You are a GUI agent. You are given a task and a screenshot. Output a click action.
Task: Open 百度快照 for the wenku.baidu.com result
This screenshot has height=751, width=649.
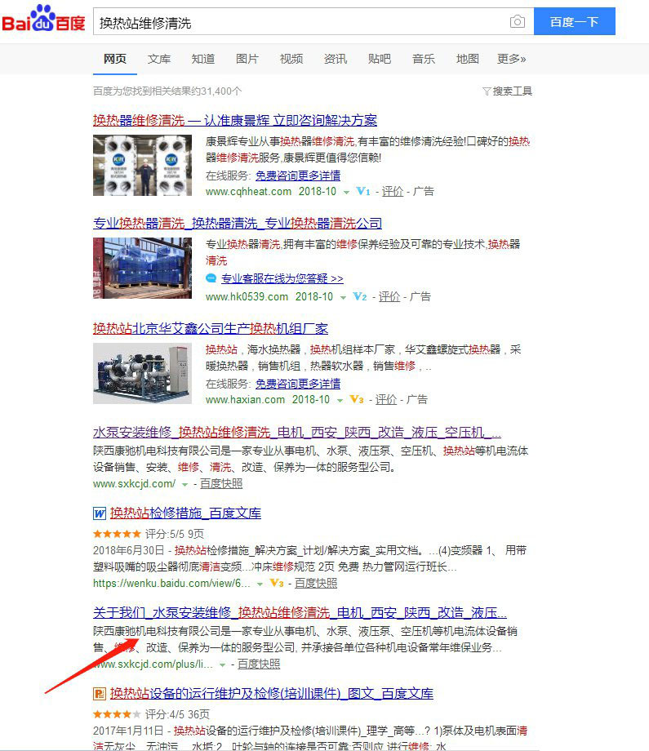[316, 584]
